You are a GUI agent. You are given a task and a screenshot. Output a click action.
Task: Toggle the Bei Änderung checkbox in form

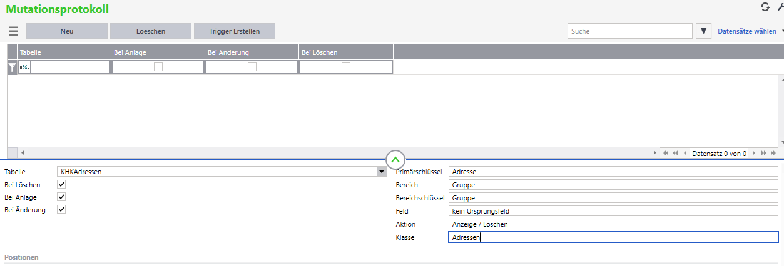tap(61, 210)
